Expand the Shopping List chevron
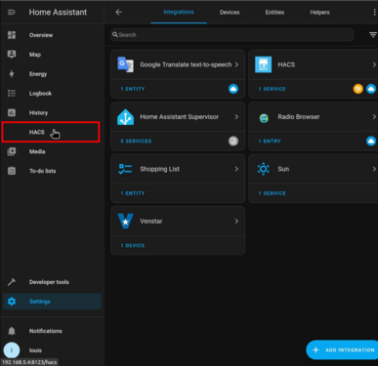Viewport: 378px width, 366px height. (x=236, y=169)
